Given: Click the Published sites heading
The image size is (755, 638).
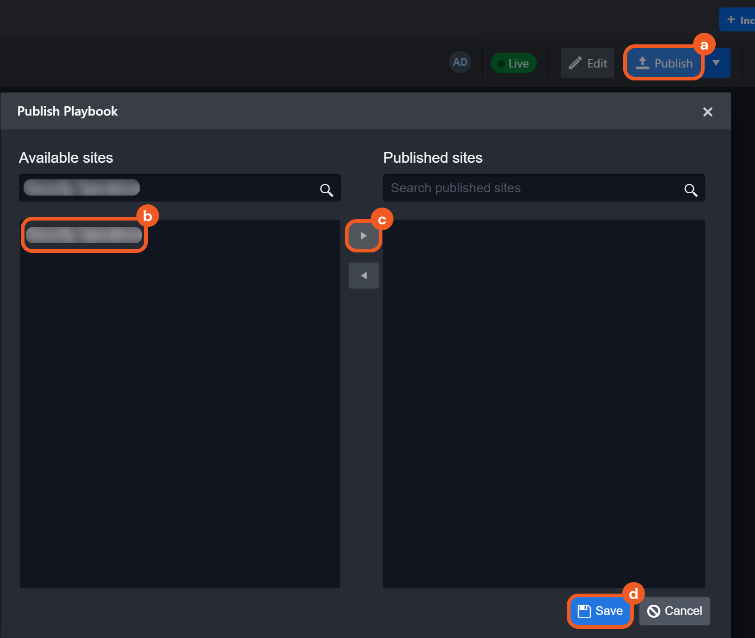Looking at the screenshot, I should click(x=433, y=158).
